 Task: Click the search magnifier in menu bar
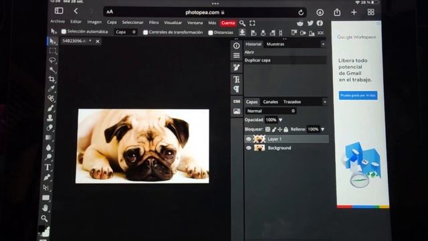[x=242, y=23]
